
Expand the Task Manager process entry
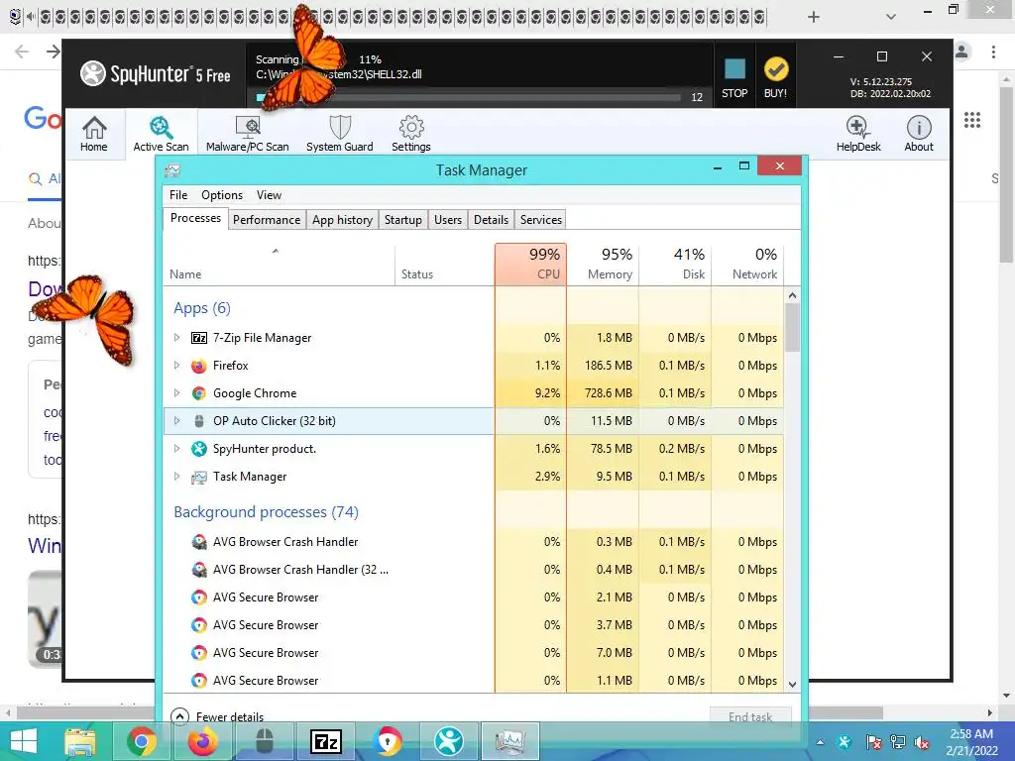click(x=176, y=477)
